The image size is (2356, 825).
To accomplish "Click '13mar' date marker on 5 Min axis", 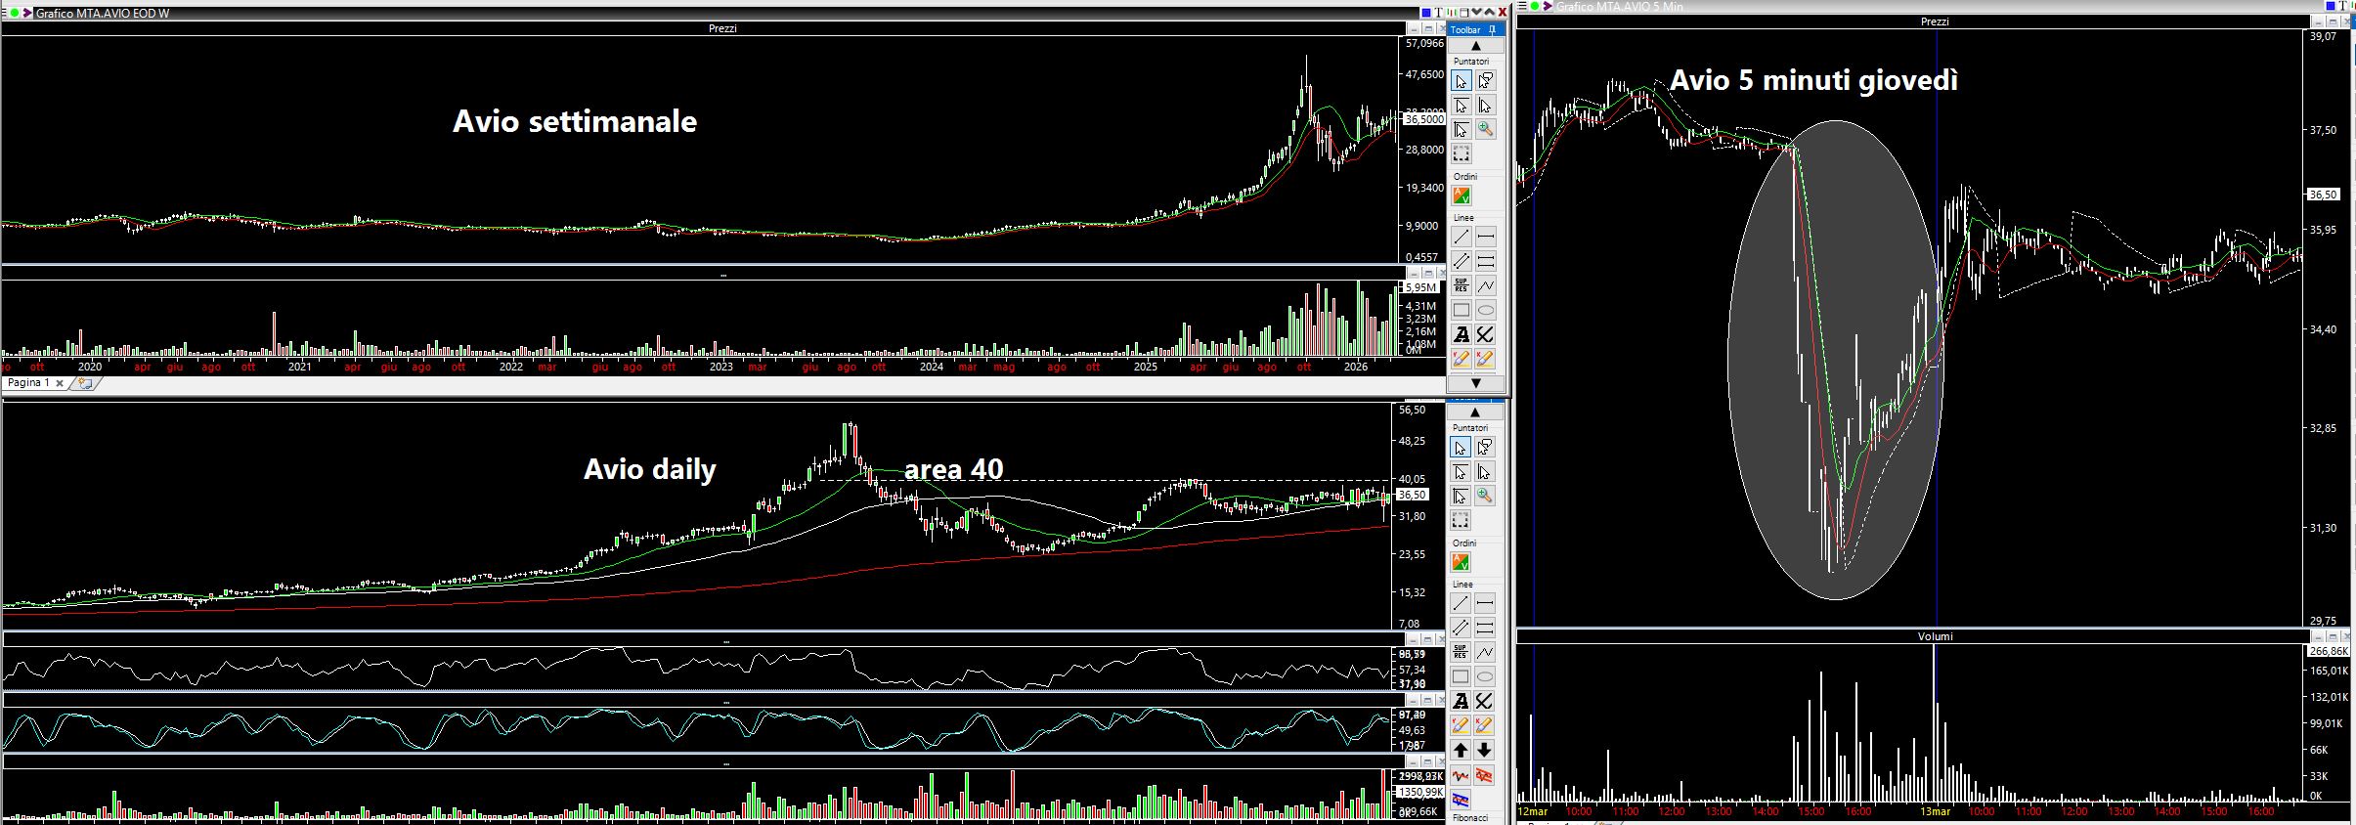I will pyautogui.click(x=1935, y=811).
